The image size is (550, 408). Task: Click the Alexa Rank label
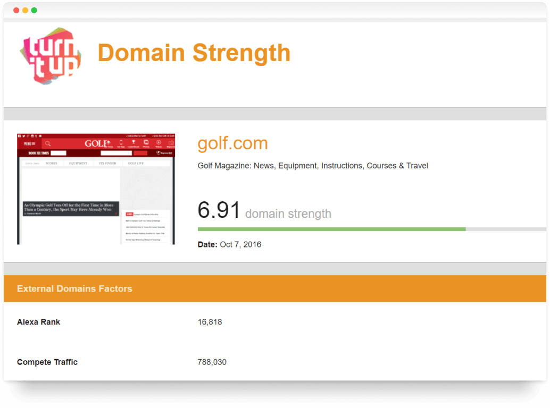[x=39, y=322]
